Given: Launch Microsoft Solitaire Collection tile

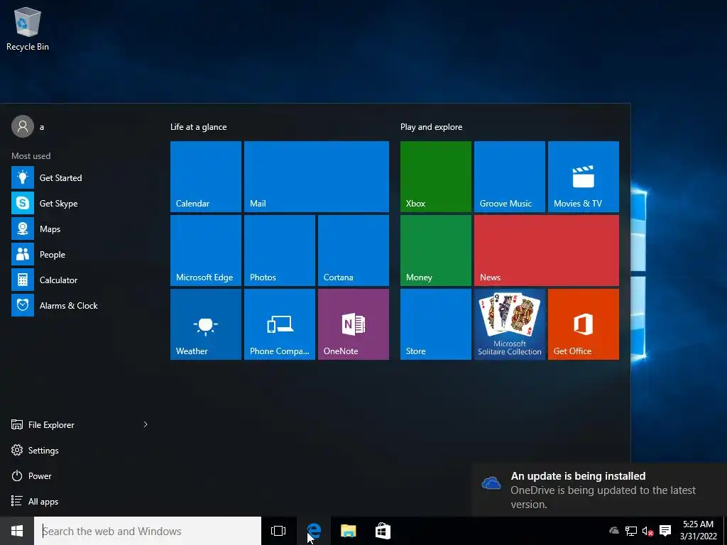Looking at the screenshot, I should point(510,324).
